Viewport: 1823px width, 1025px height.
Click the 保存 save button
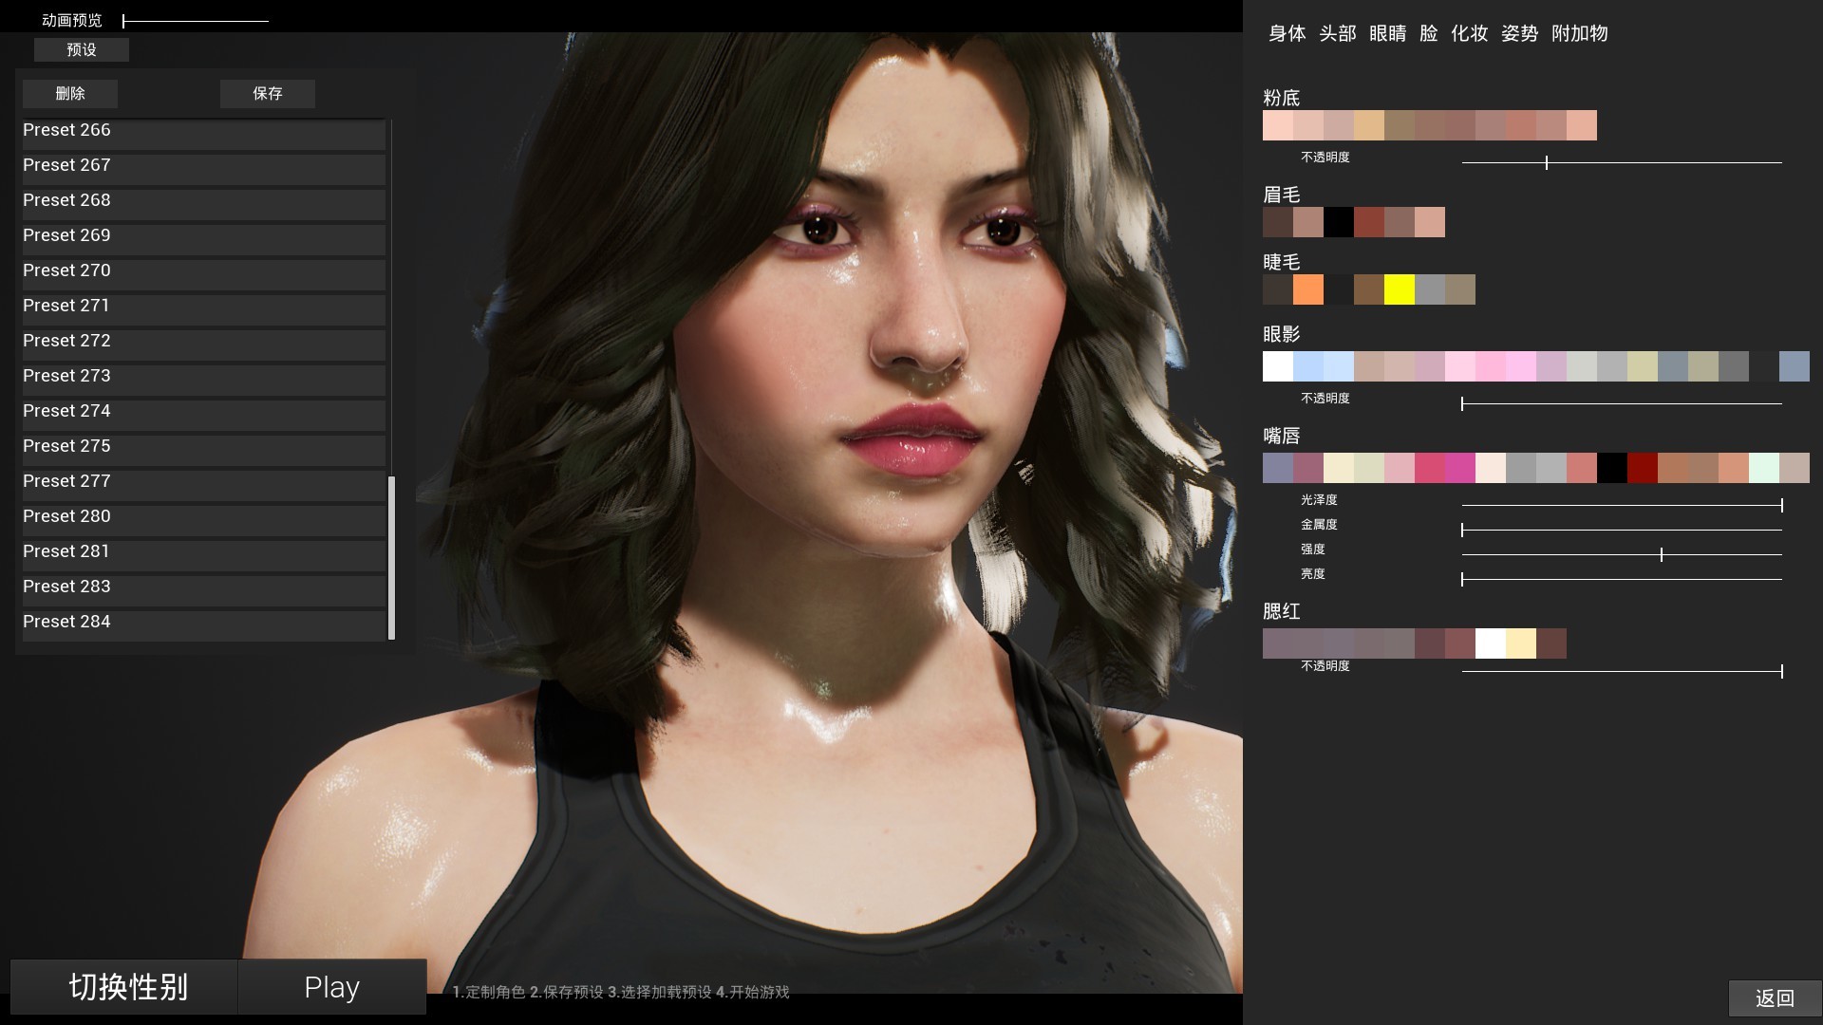click(267, 93)
